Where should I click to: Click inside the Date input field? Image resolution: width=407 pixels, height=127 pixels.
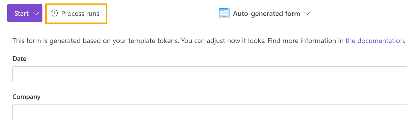210,74
